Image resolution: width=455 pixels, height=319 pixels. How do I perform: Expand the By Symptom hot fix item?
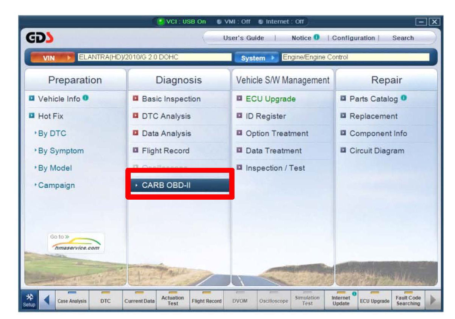click(x=61, y=151)
